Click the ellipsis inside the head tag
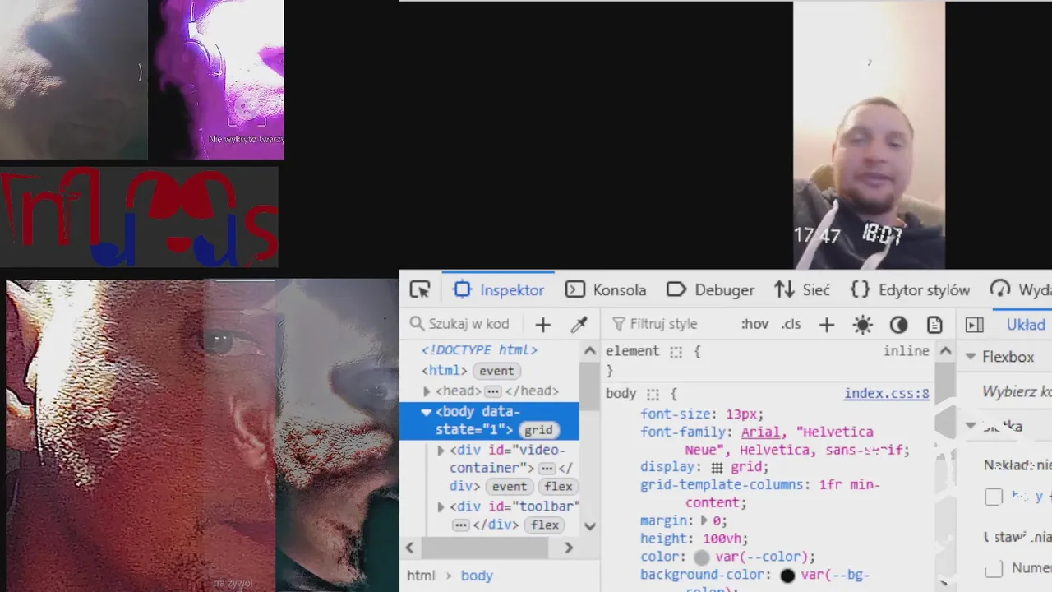 [x=493, y=391]
